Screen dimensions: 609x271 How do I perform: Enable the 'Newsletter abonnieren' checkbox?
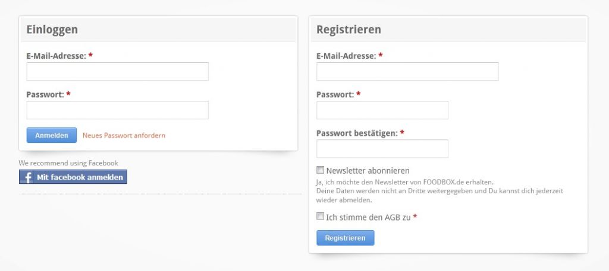tap(321, 170)
